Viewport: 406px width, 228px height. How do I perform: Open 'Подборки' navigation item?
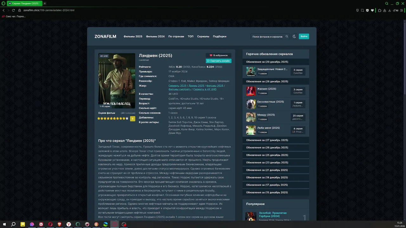(x=220, y=36)
